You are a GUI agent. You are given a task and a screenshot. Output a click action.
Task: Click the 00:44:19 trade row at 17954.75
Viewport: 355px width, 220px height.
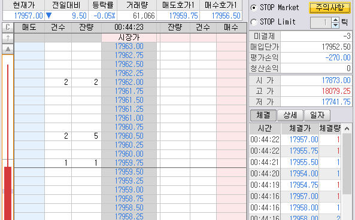295,185
